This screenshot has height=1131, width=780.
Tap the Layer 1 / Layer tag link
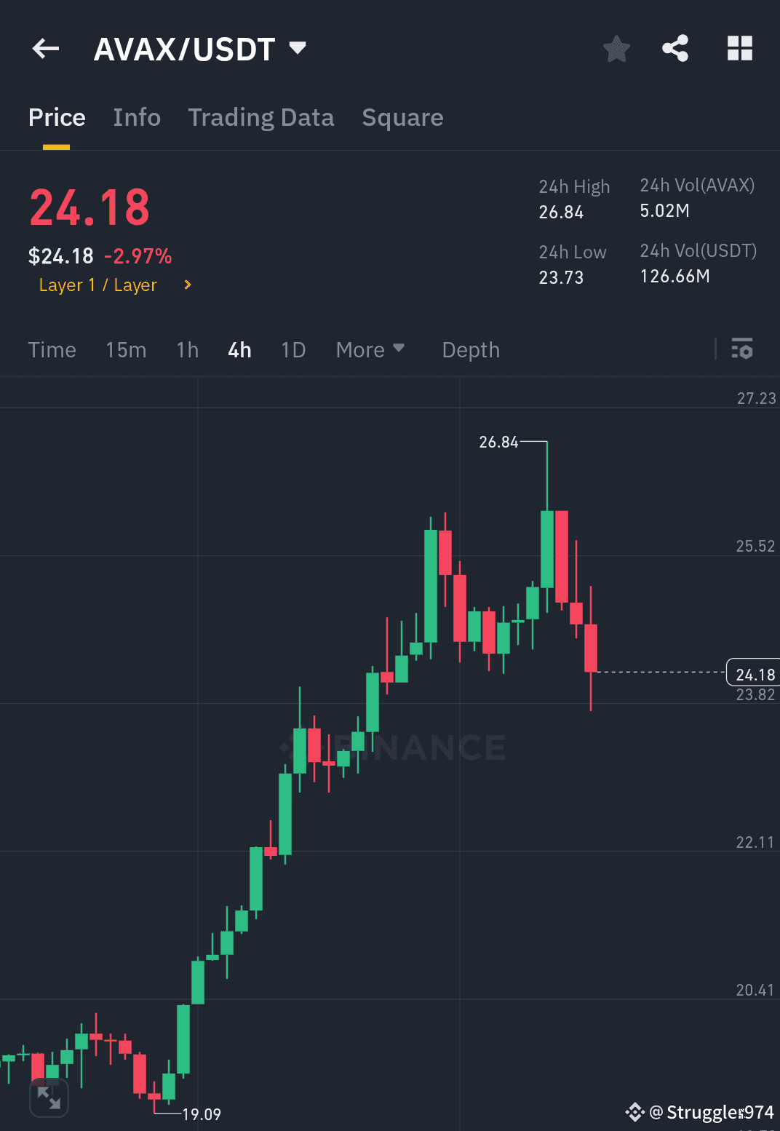coord(97,285)
